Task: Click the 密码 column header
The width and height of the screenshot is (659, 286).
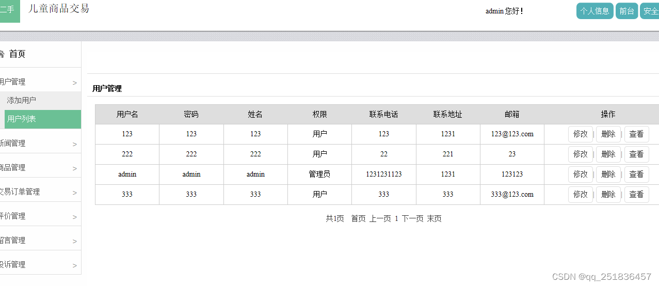Action: (x=191, y=115)
